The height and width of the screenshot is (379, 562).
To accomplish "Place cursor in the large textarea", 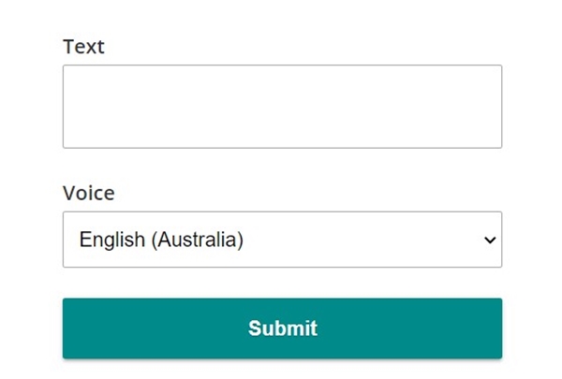I will click(283, 107).
